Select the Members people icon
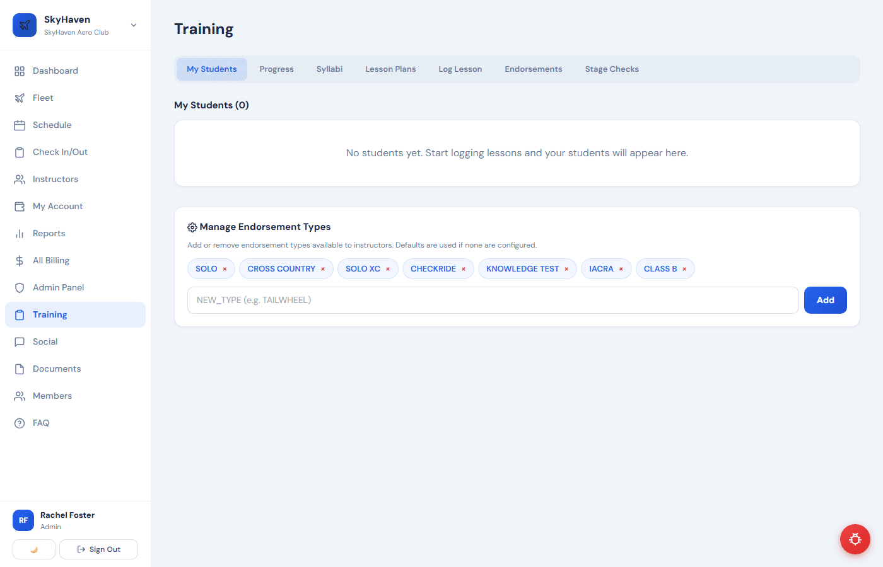Image resolution: width=883 pixels, height=567 pixels. [x=20, y=396]
